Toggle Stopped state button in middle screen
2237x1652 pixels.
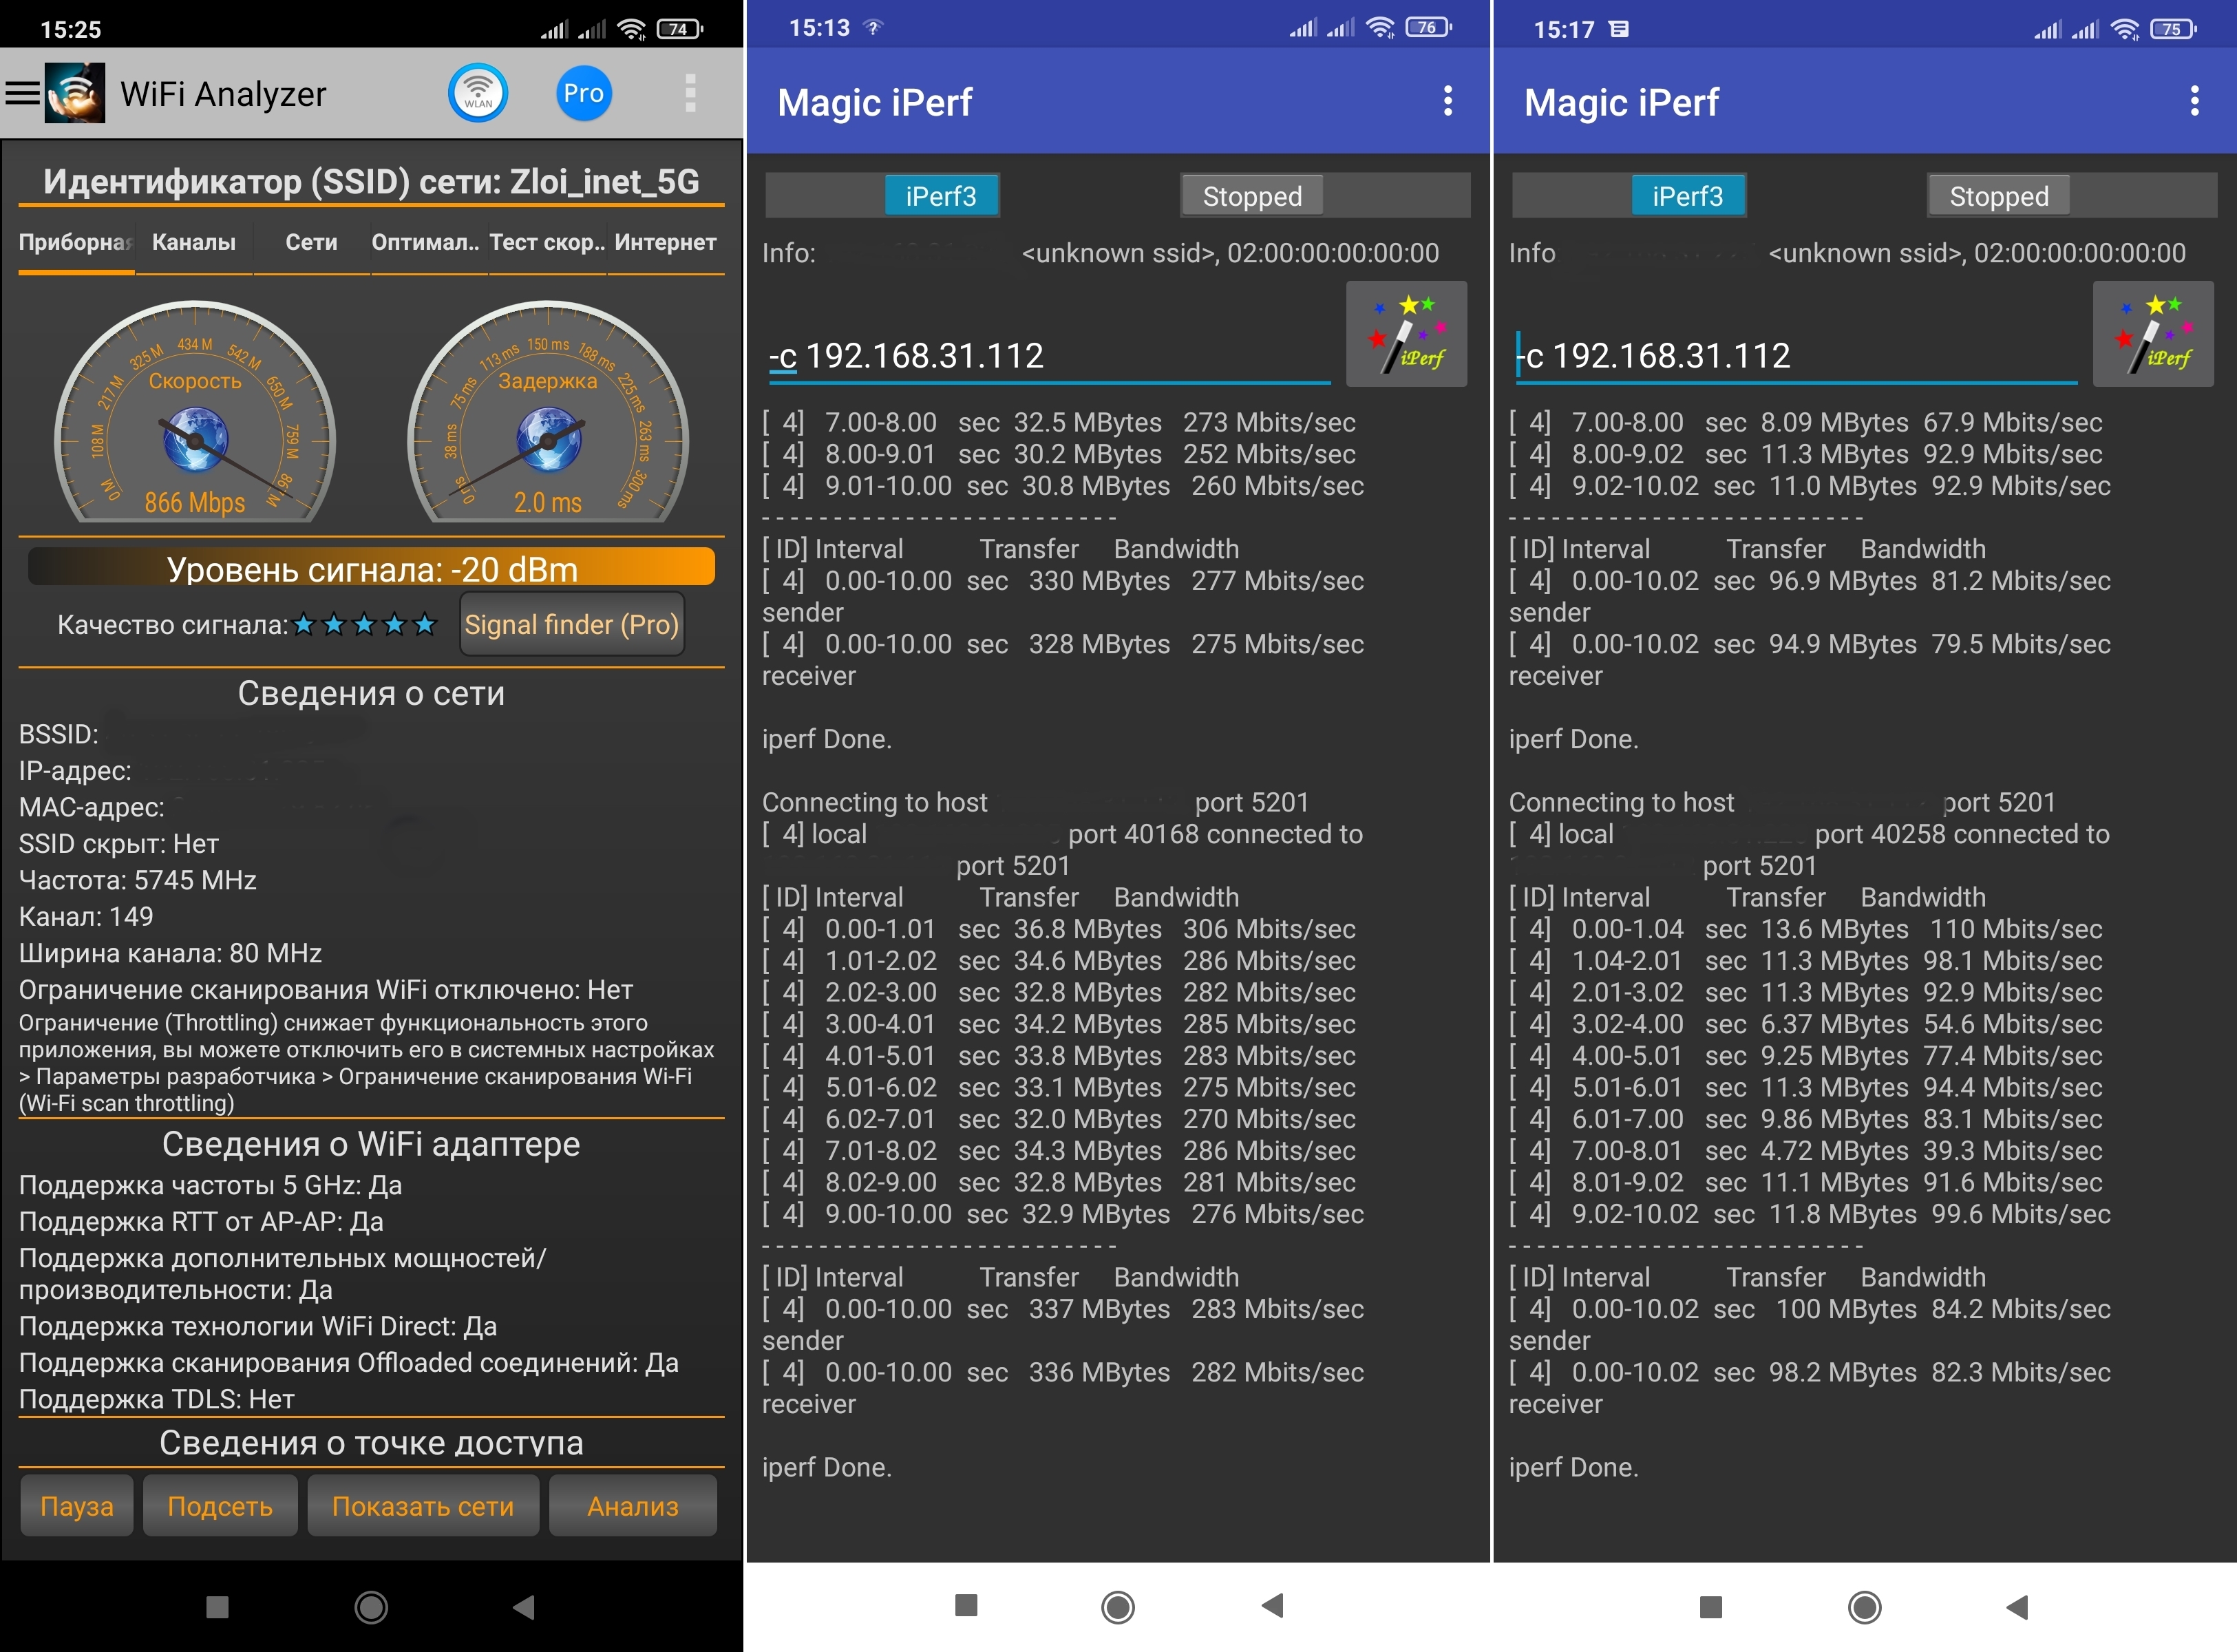coord(1252,196)
